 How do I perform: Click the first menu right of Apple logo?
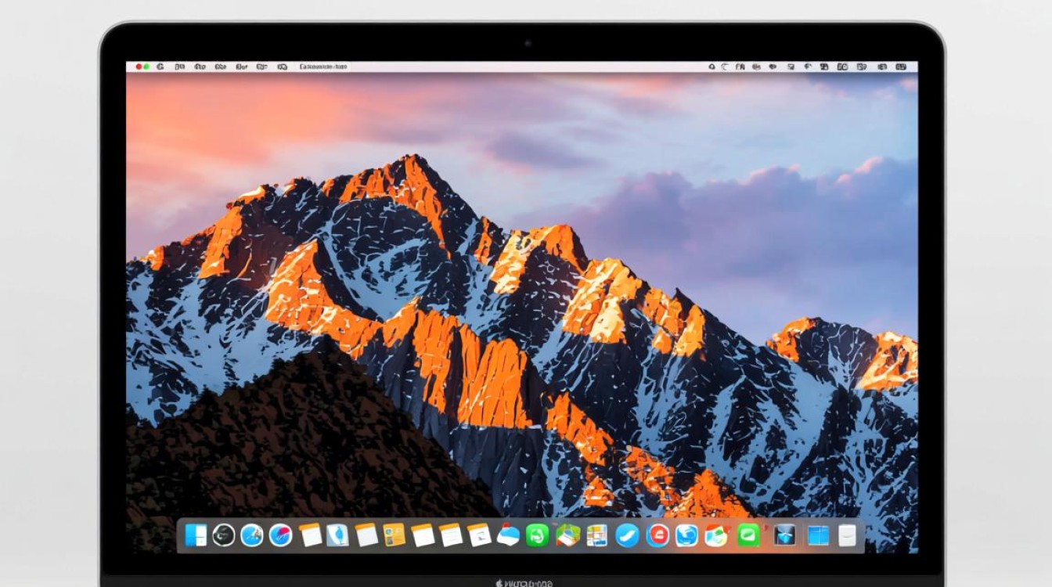179,67
